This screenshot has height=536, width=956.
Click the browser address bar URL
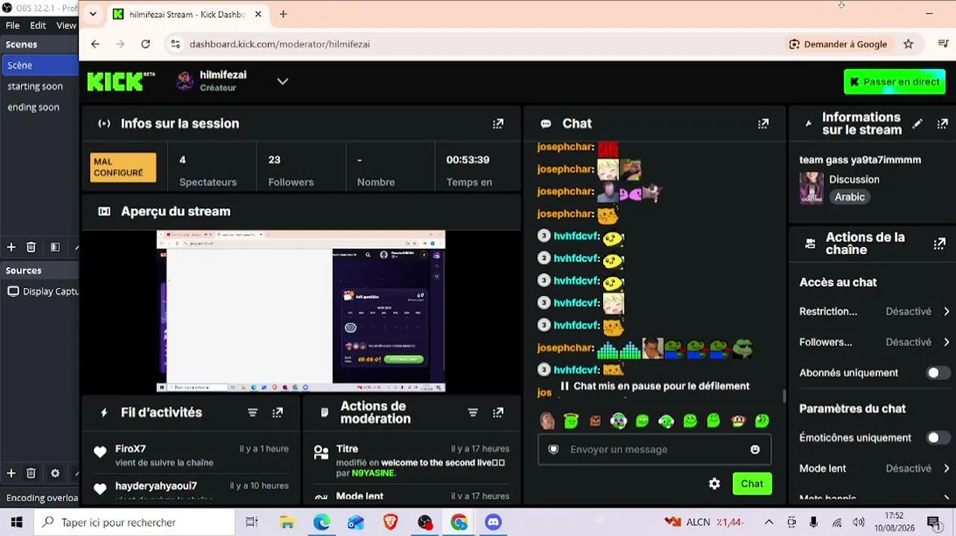279,44
